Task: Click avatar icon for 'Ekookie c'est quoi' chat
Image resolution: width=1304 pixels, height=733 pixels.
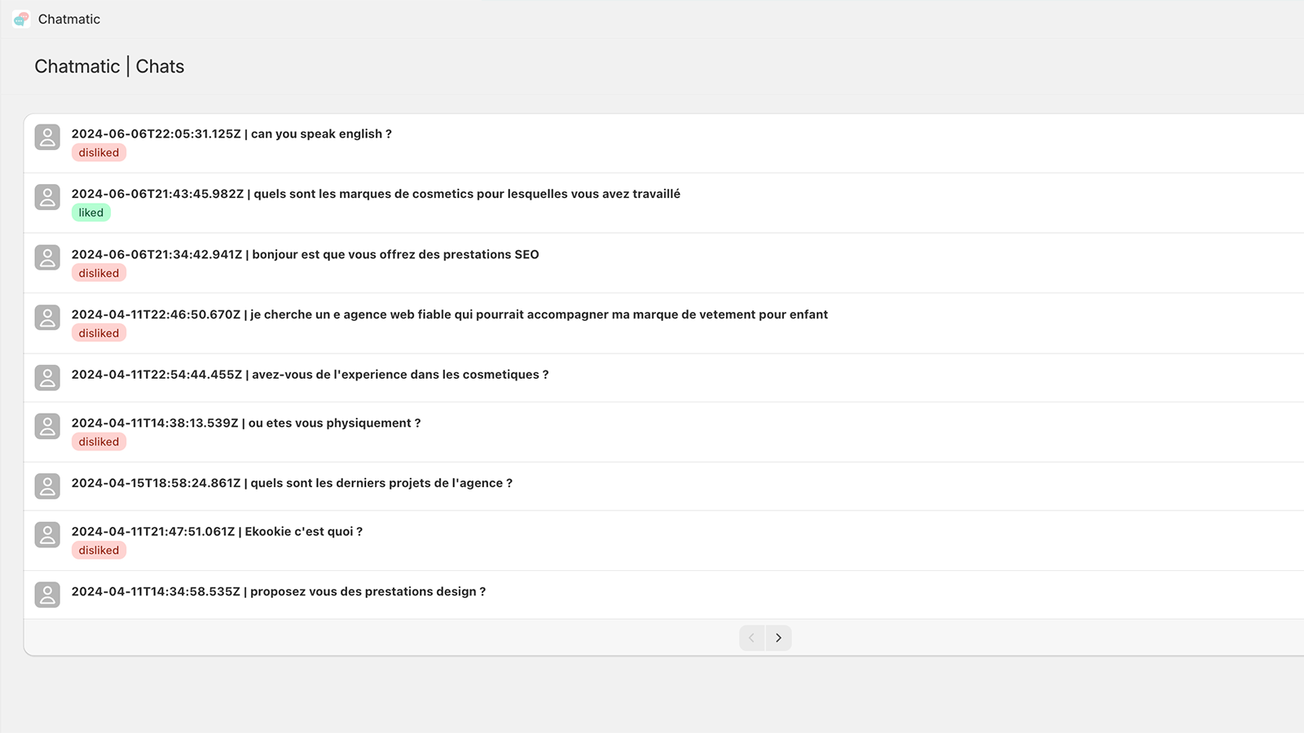Action: (47, 534)
